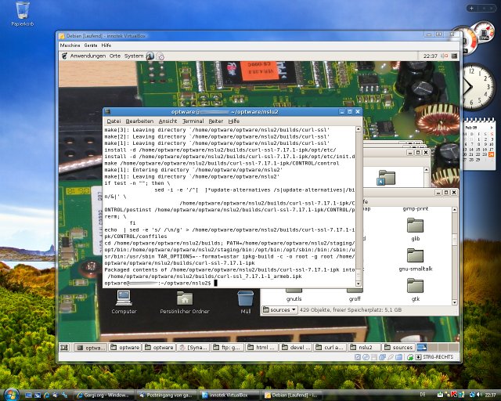Screen dimensions: 501x401
Task: Activate Posteingang mail taskbar button
Action: [166, 396]
